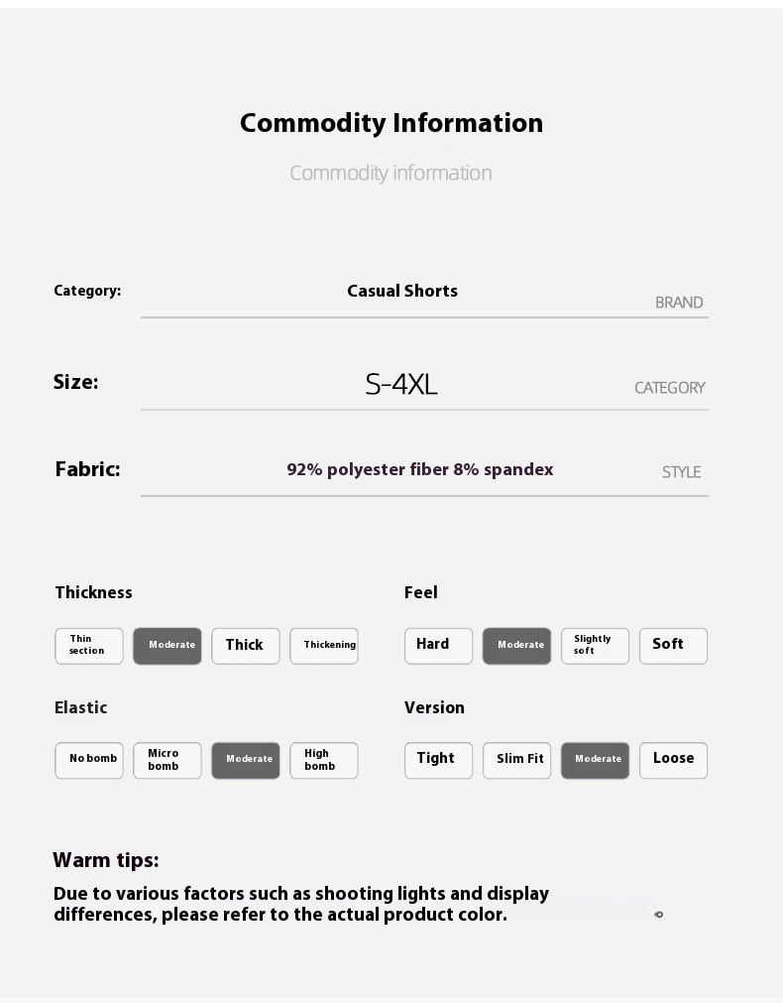Choose the Slim Fit version

(516, 760)
